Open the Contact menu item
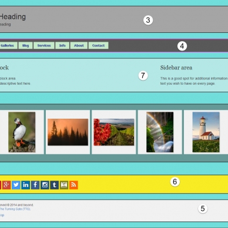The width and height of the screenshot is (228, 228). (98, 45)
